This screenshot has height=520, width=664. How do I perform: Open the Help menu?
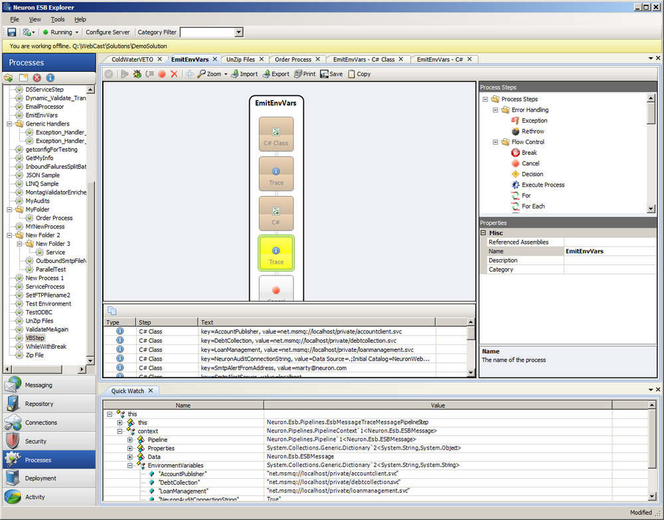point(80,19)
